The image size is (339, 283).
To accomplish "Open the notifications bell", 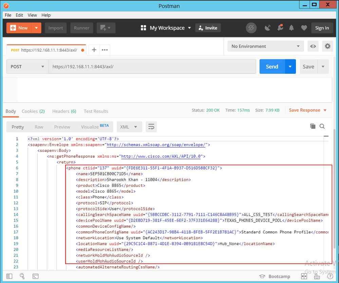I will (x=291, y=28).
